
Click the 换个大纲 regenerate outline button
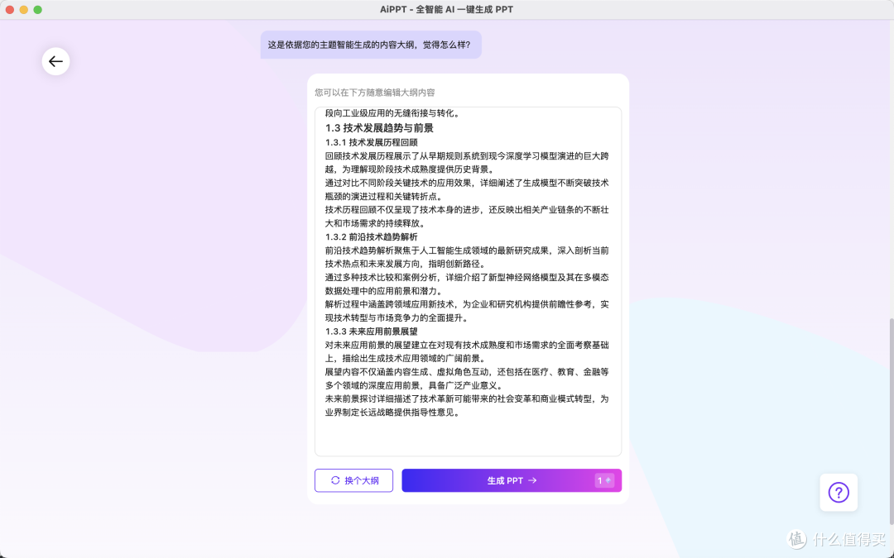point(353,480)
